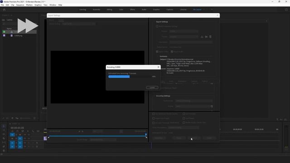The height and width of the screenshot is (163, 290).
Task: Toggle Match Sequence Settings checkbox
Action: click(157, 26)
